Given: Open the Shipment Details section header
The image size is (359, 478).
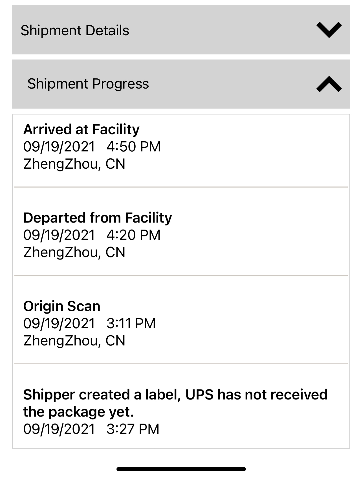Looking at the screenshot, I should pos(75,30).
